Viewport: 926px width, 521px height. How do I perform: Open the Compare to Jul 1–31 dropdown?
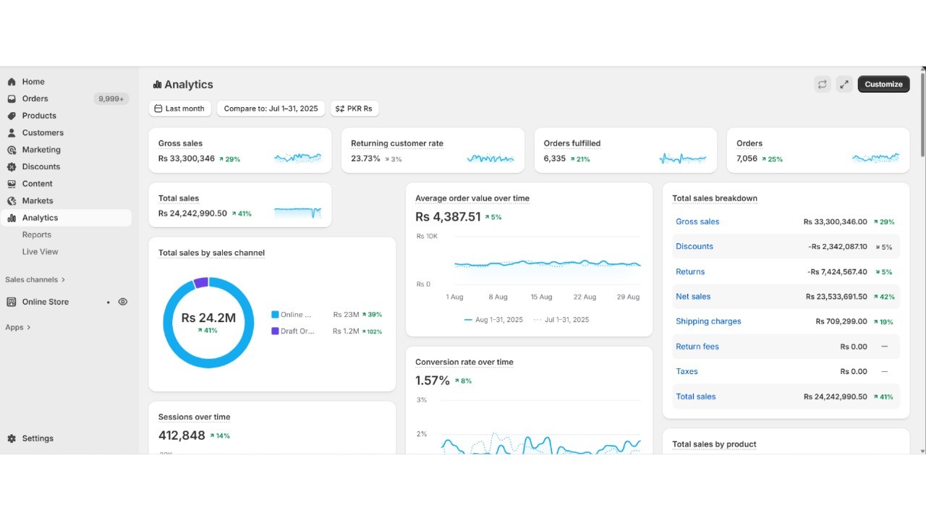[x=271, y=109]
